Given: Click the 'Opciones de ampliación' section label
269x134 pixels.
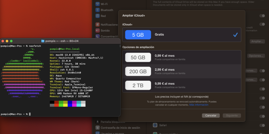Looking at the screenshot, I should [138, 47].
